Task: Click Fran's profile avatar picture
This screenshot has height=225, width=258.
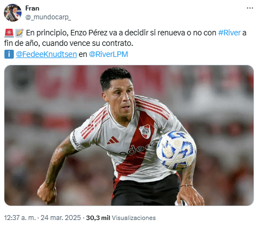Action: click(x=13, y=13)
